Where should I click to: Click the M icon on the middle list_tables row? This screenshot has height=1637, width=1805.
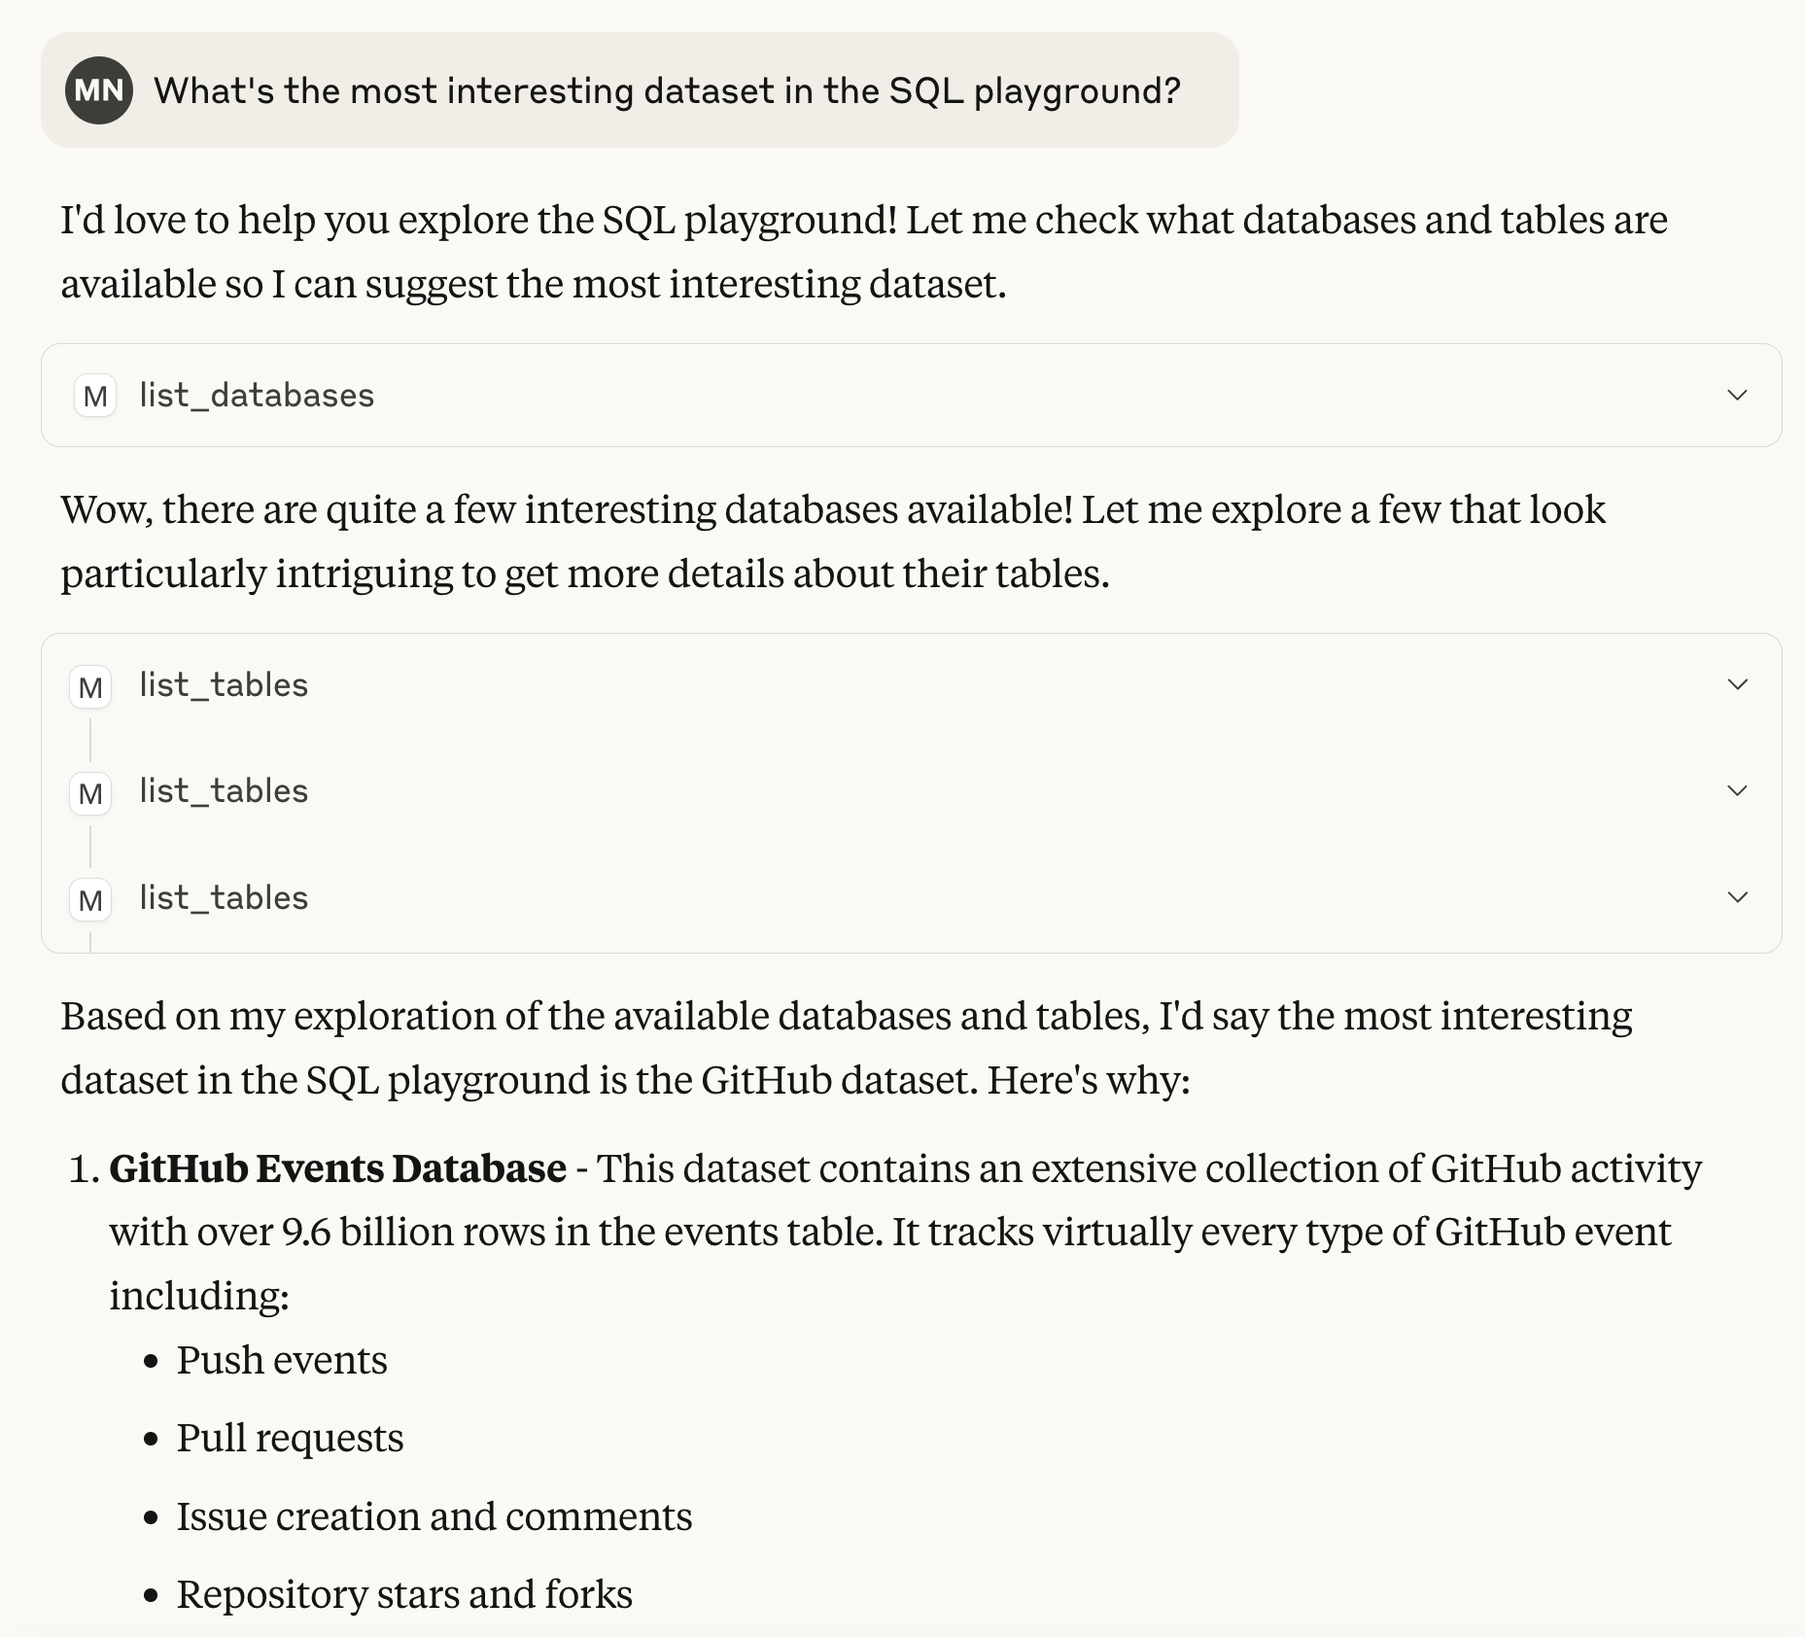(x=90, y=793)
